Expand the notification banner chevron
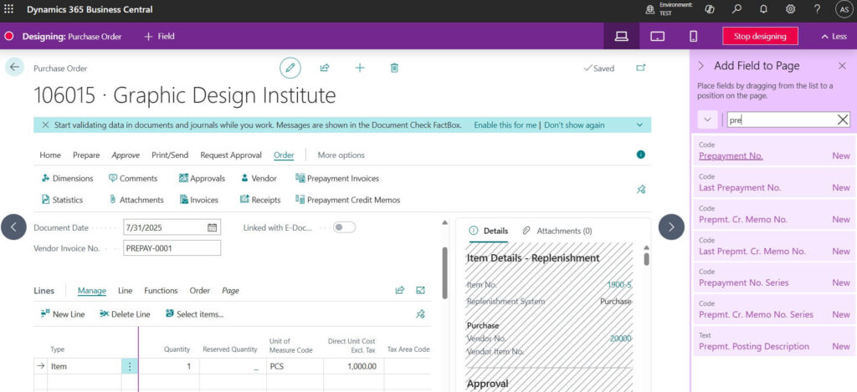This screenshot has height=392, width=857. pyautogui.click(x=639, y=125)
